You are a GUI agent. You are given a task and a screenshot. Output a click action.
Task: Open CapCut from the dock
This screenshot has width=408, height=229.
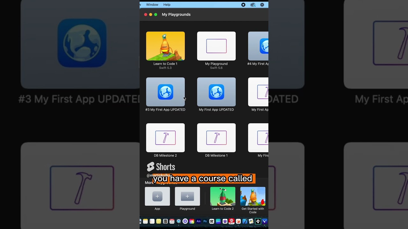click(212, 221)
